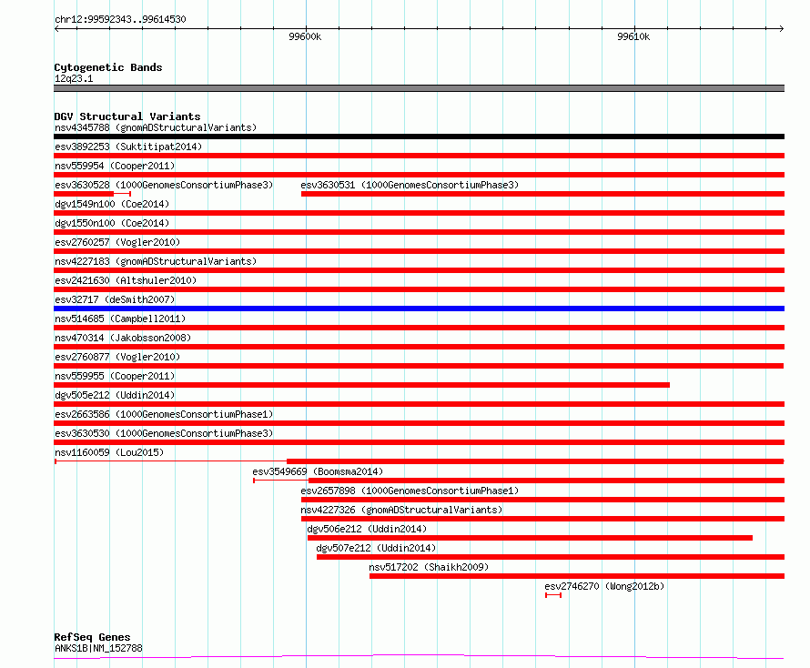Click the 99600k ruler marker
Image resolution: width=810 pixels, height=668 pixels.
tap(305, 36)
